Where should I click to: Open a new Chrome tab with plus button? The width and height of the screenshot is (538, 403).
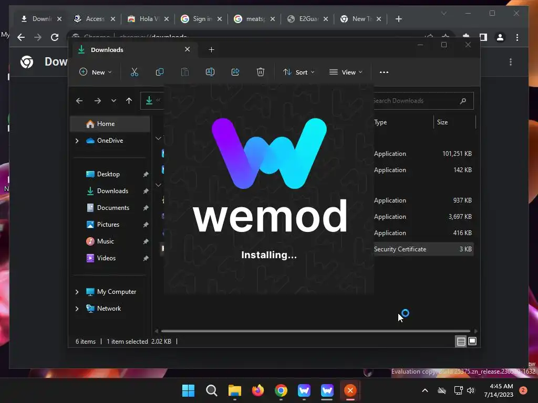coord(398,19)
